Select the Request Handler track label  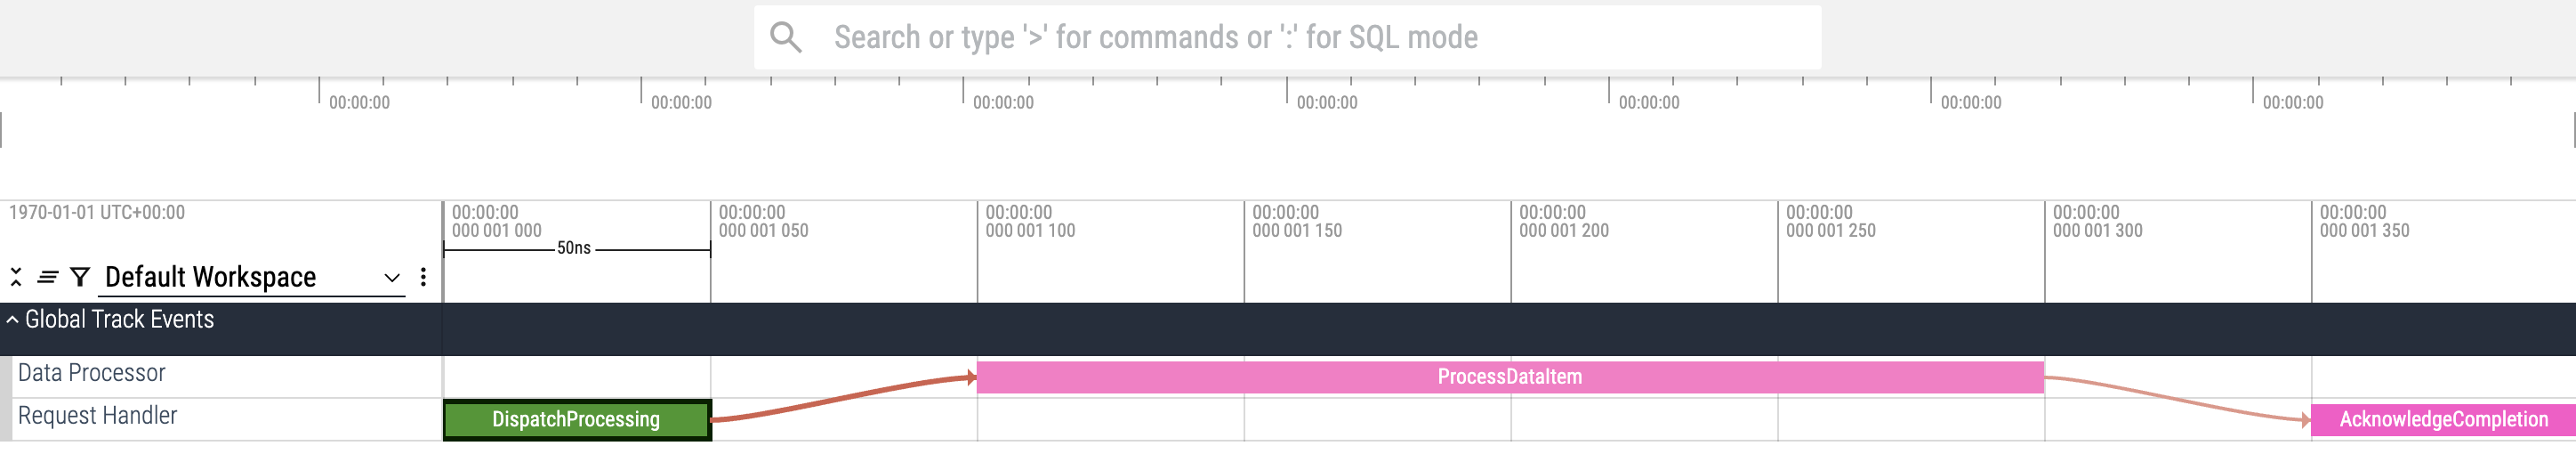click(x=97, y=416)
